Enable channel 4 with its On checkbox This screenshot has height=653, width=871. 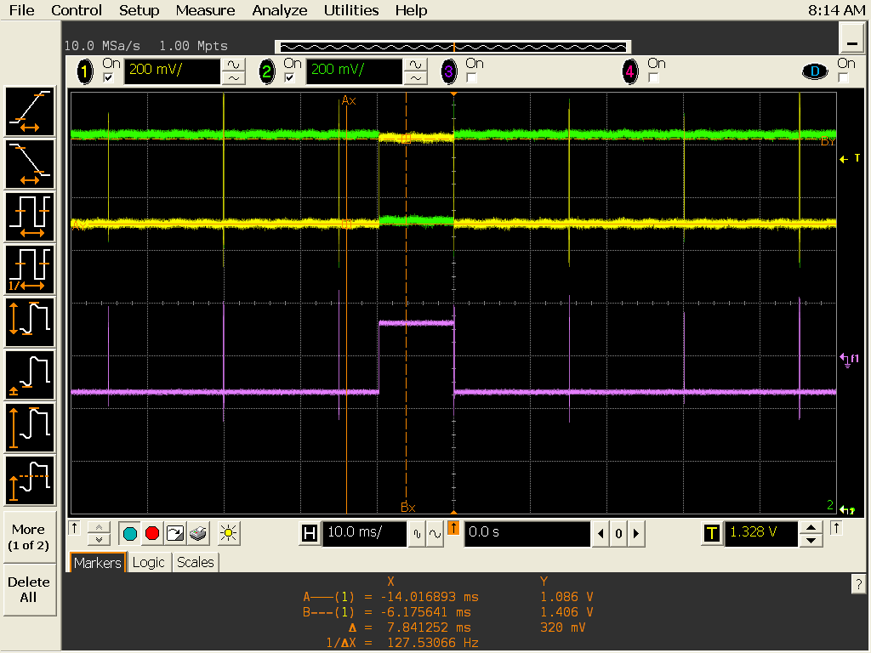point(652,77)
